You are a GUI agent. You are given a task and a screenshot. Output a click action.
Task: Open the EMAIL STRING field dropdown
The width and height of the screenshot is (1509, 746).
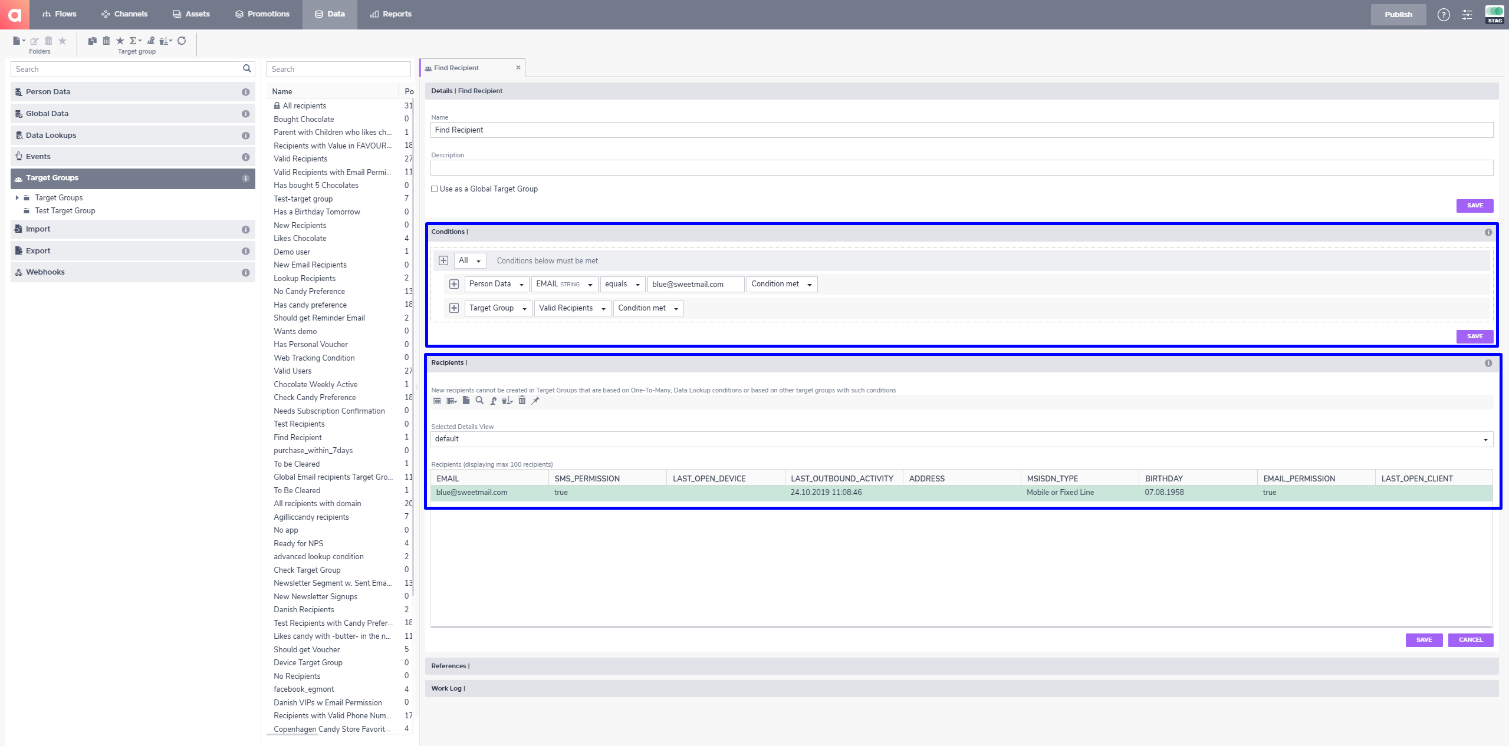564,284
